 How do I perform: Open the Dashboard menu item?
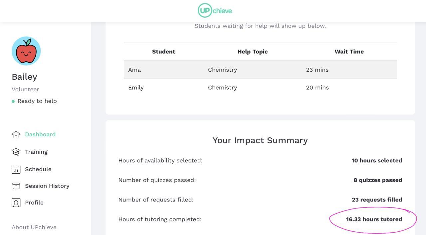[x=40, y=134]
